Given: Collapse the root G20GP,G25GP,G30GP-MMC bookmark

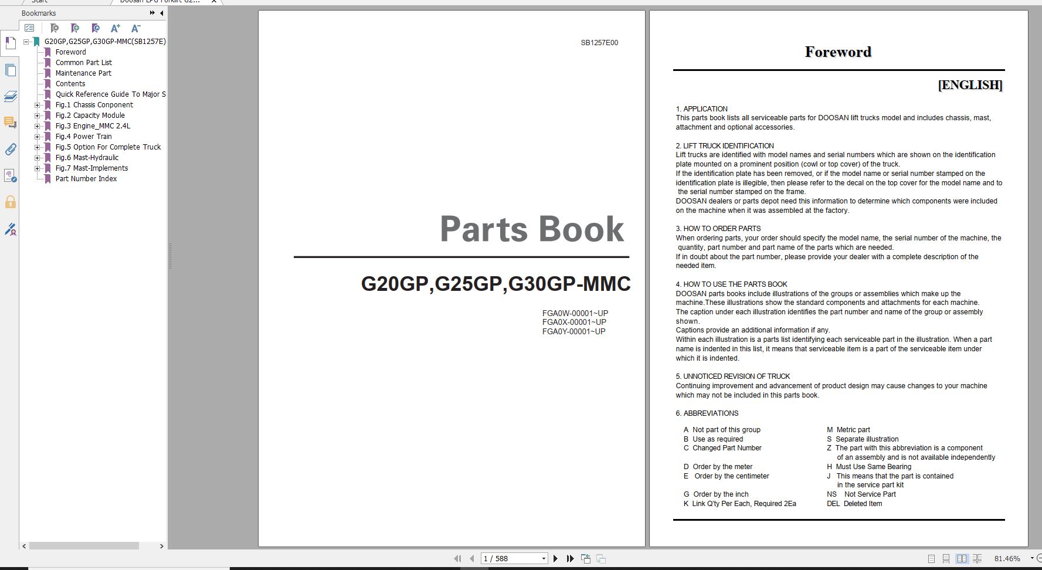Looking at the screenshot, I should point(25,42).
